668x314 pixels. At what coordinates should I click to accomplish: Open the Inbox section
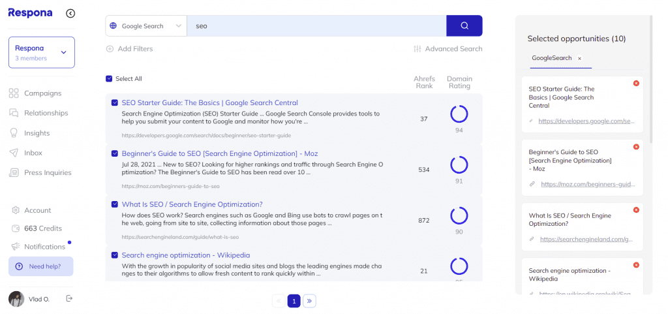[33, 153]
